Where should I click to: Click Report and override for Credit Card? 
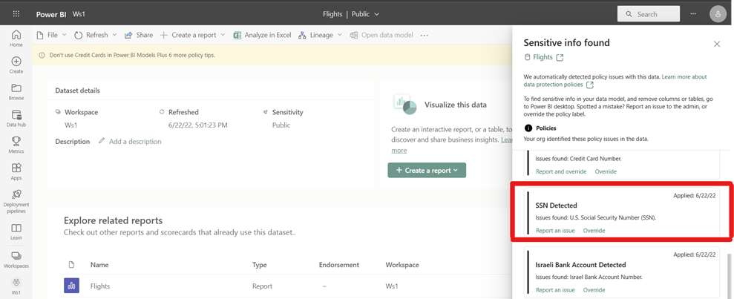tap(561, 171)
